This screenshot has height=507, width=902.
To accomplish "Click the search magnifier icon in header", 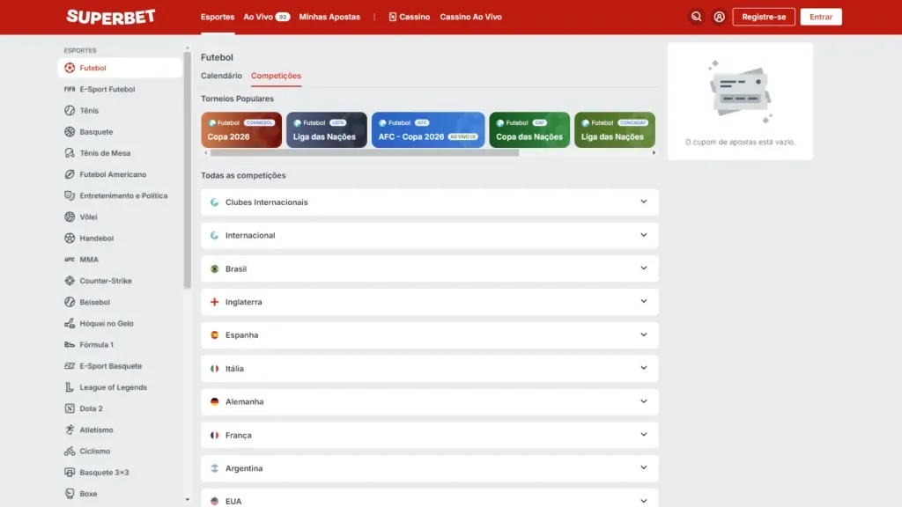I will [697, 17].
